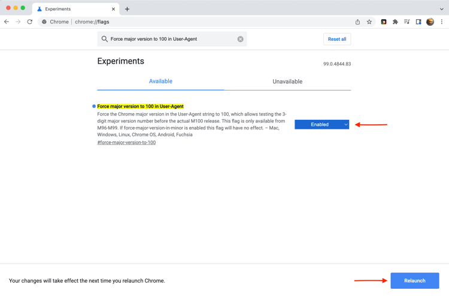Image resolution: width=449 pixels, height=296 pixels.
Task: Click the green fullscreen window button
Action: [x=23, y=8]
